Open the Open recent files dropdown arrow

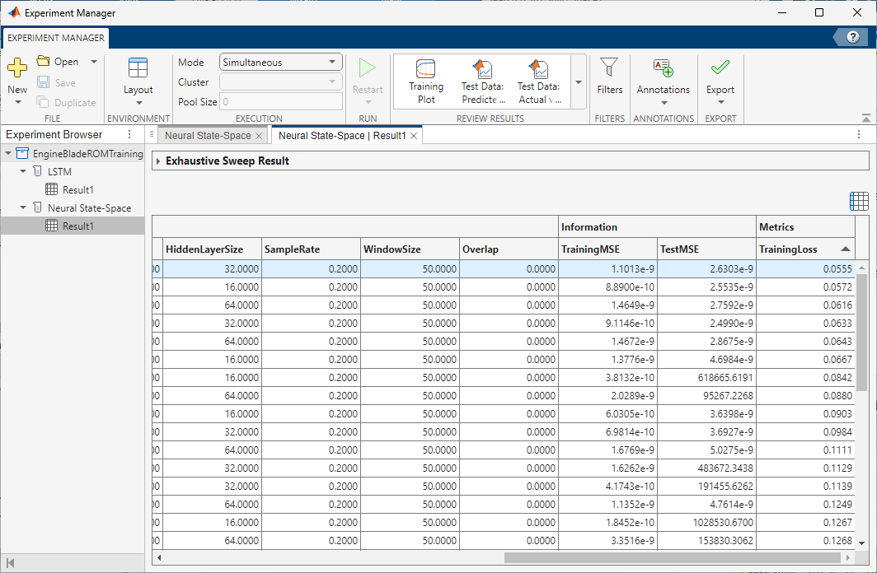point(93,61)
